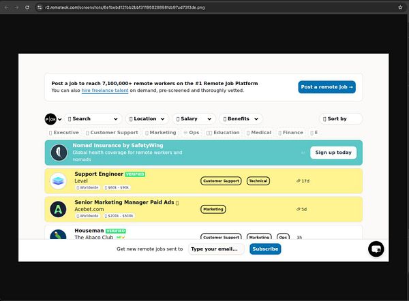Open the chat bubble icon

(x=376, y=249)
